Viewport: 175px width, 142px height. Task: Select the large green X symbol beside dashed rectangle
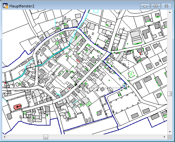point(131,74)
